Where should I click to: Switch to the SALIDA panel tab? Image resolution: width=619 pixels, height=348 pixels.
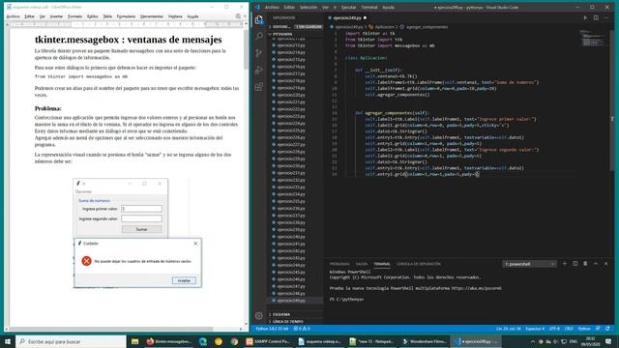pyautogui.click(x=361, y=264)
